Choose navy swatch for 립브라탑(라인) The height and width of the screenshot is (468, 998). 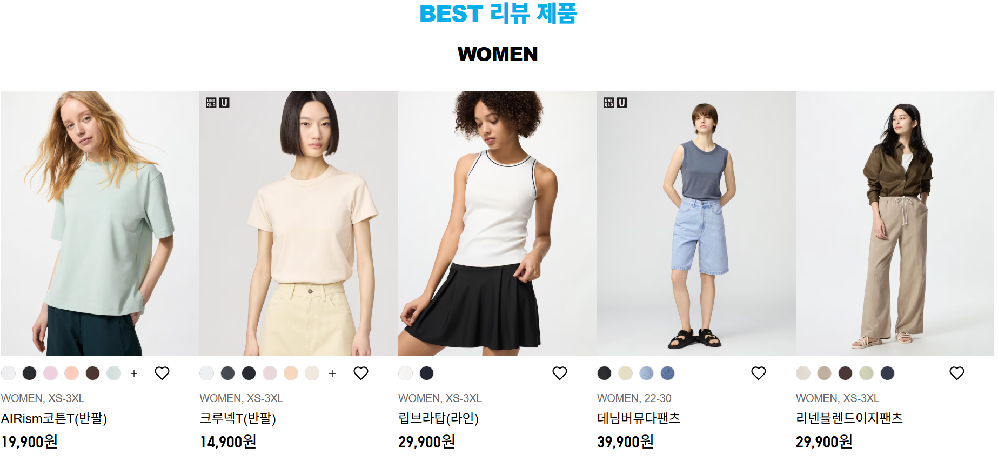426,373
